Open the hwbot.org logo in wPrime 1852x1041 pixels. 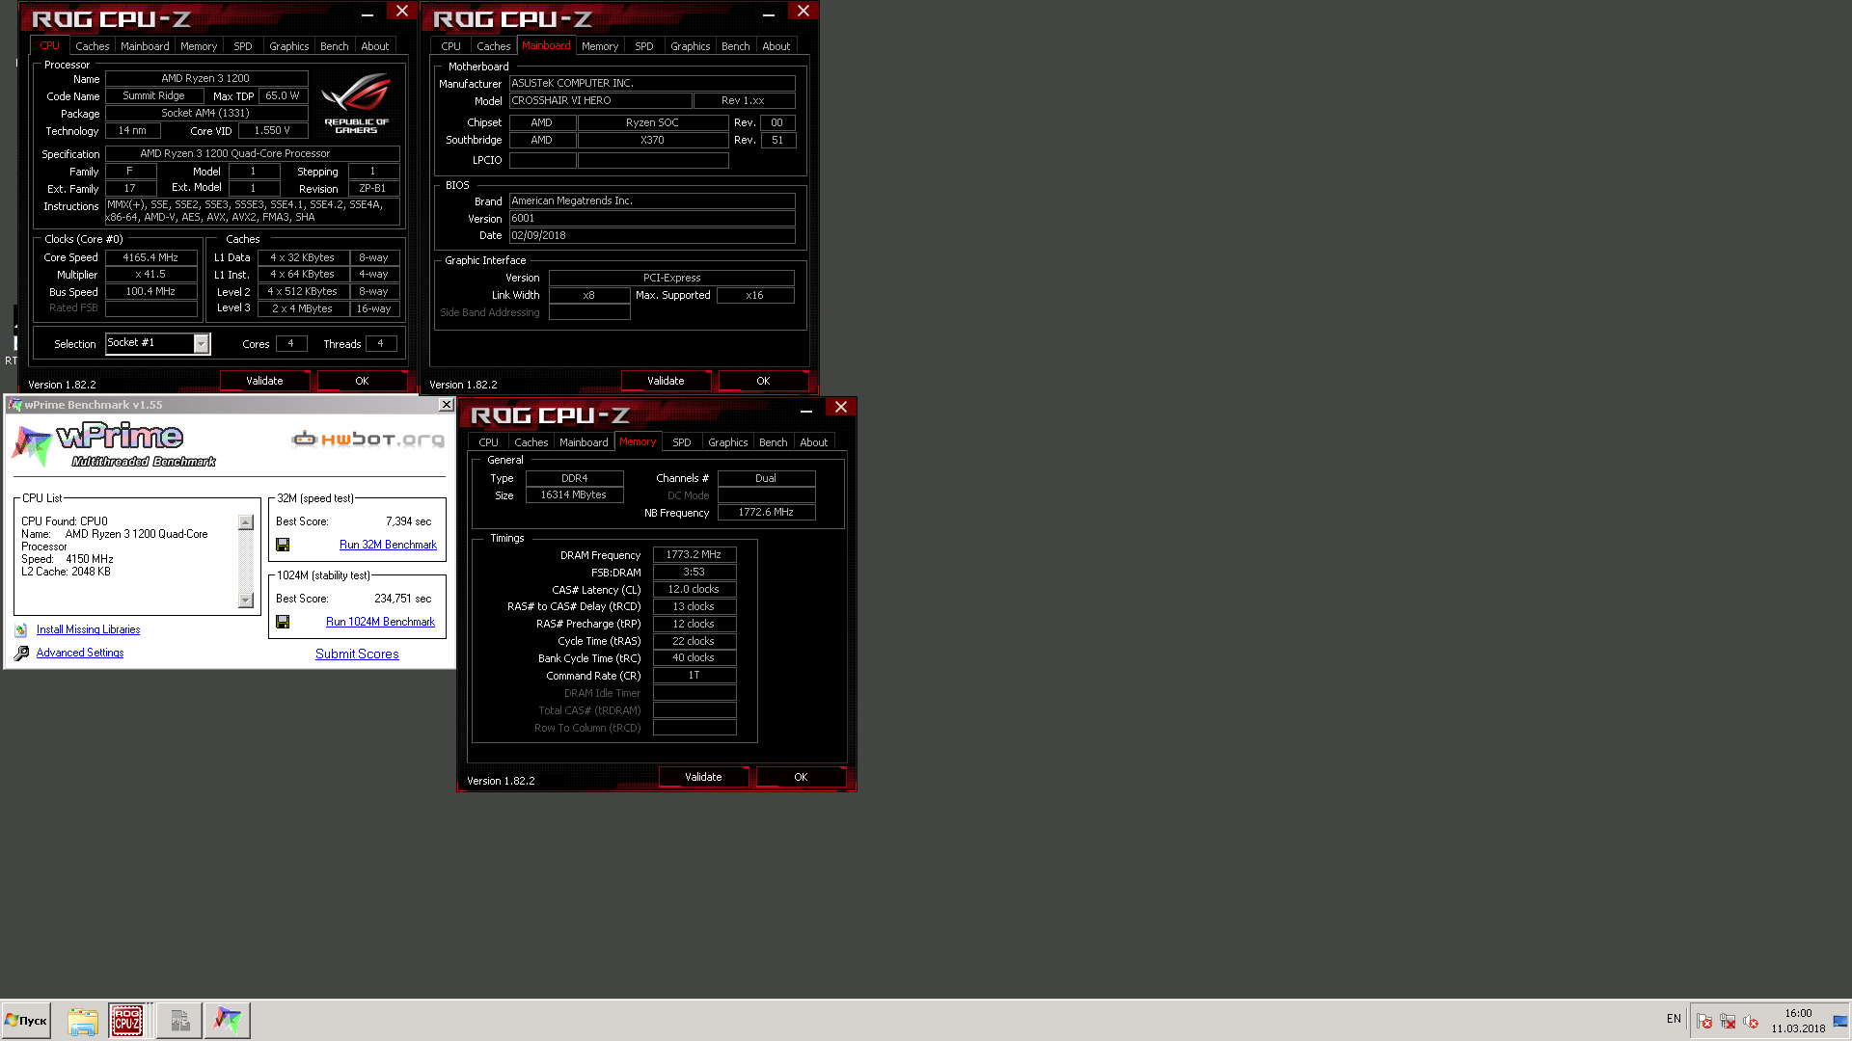(368, 440)
